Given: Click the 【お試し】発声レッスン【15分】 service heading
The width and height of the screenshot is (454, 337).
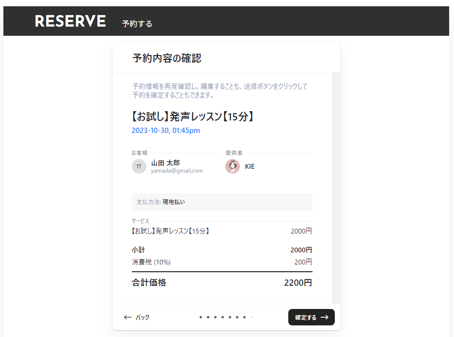Looking at the screenshot, I should 193,117.
